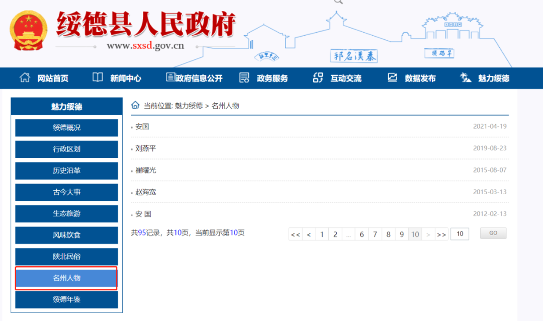This screenshot has height=321, width=543.
Task: Open the 绥德概况 sidebar item
Action: point(66,128)
